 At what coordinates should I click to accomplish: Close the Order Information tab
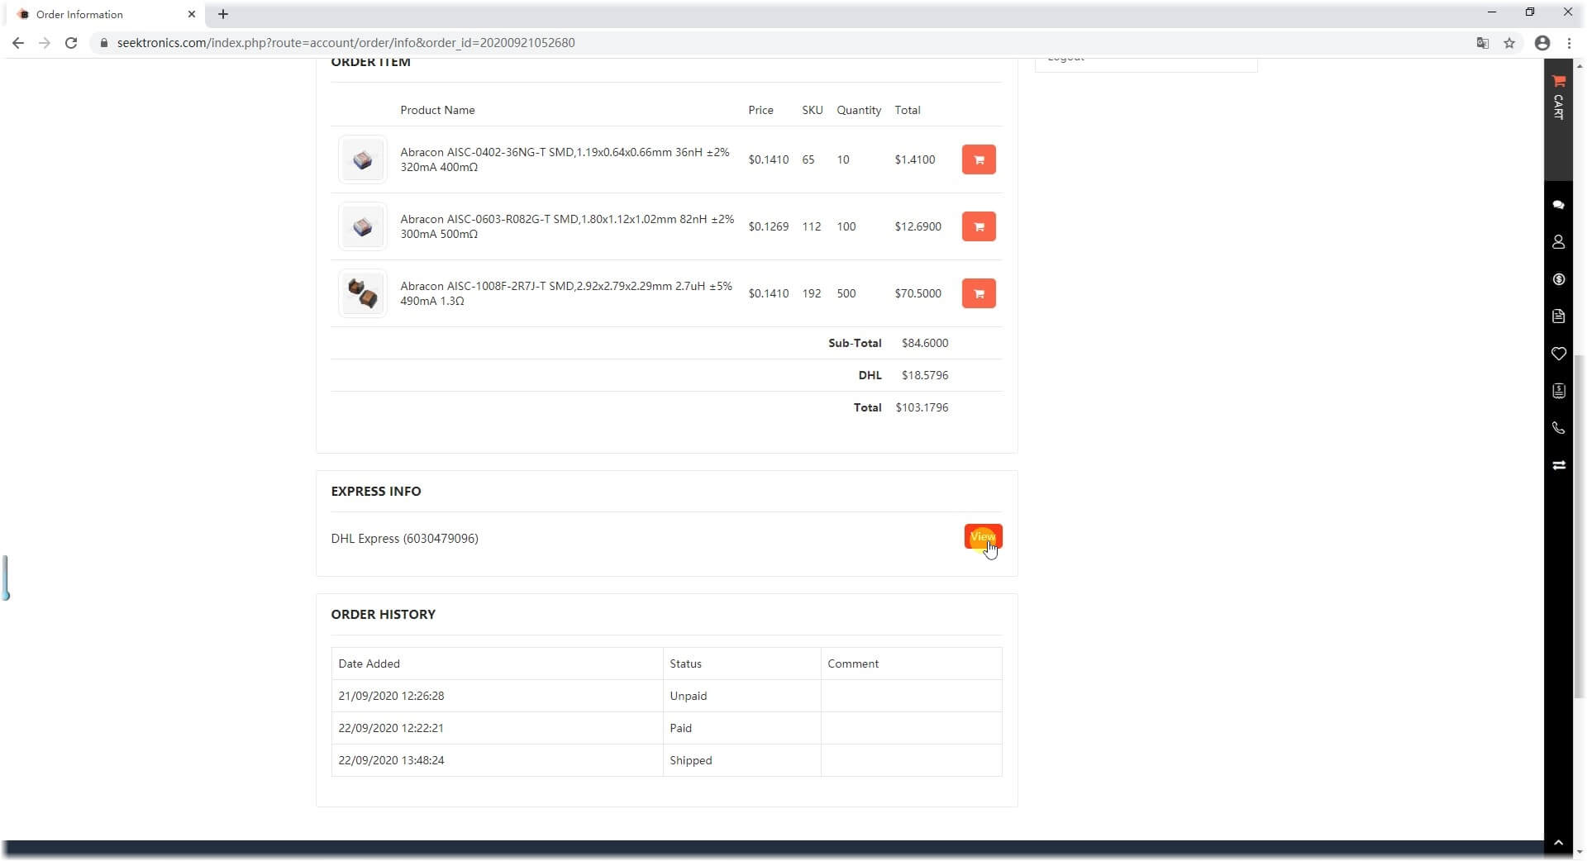(x=191, y=14)
